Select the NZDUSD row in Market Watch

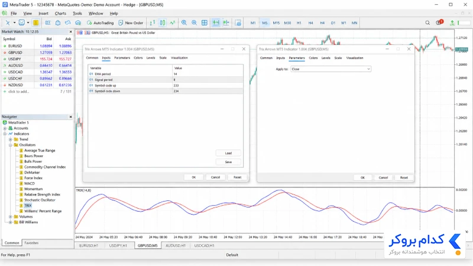[x=37, y=85]
